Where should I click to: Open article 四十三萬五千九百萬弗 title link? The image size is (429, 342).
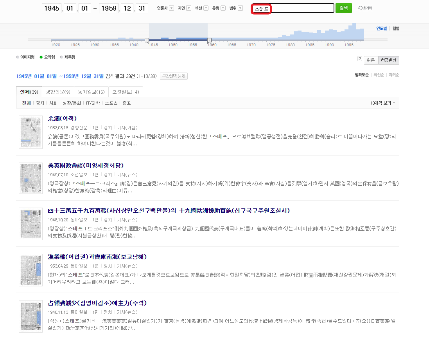[x=169, y=210]
